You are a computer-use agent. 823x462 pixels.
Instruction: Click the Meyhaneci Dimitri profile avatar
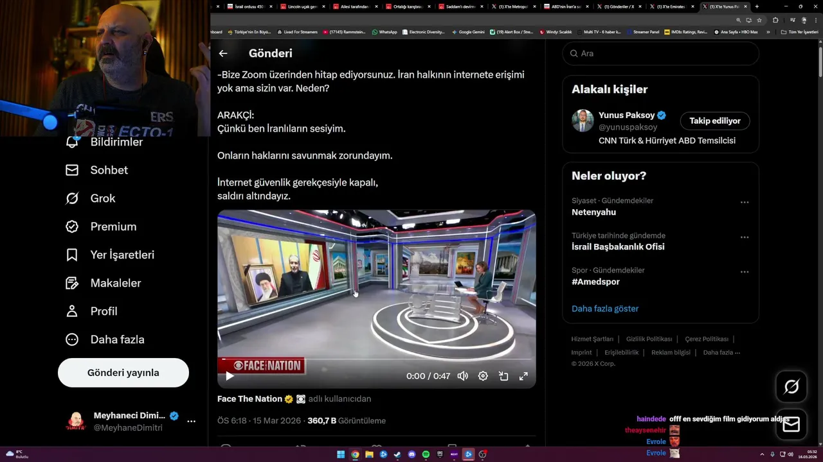[76, 422]
